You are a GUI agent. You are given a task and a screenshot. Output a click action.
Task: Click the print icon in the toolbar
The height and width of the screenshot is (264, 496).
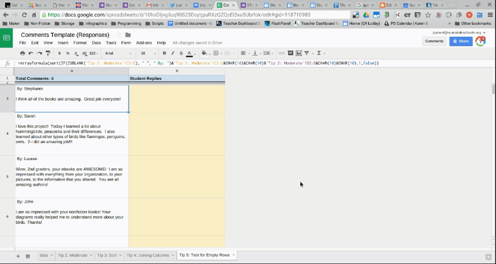(x=22, y=53)
